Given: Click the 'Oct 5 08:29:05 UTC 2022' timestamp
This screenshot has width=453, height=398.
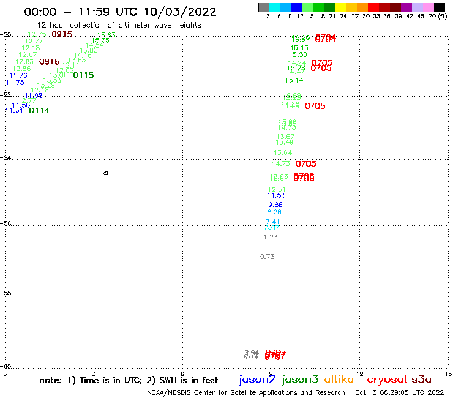Looking at the screenshot, I should point(399,393).
